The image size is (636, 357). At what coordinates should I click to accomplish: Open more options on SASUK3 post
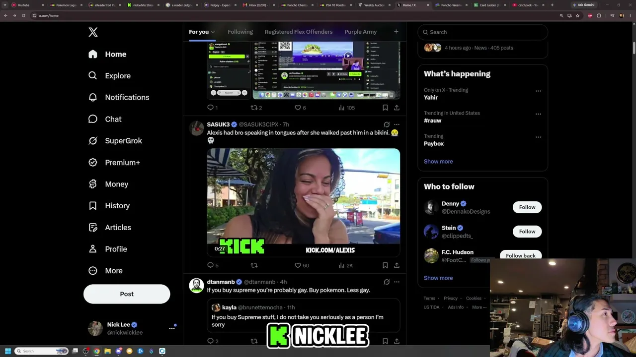[x=397, y=124]
